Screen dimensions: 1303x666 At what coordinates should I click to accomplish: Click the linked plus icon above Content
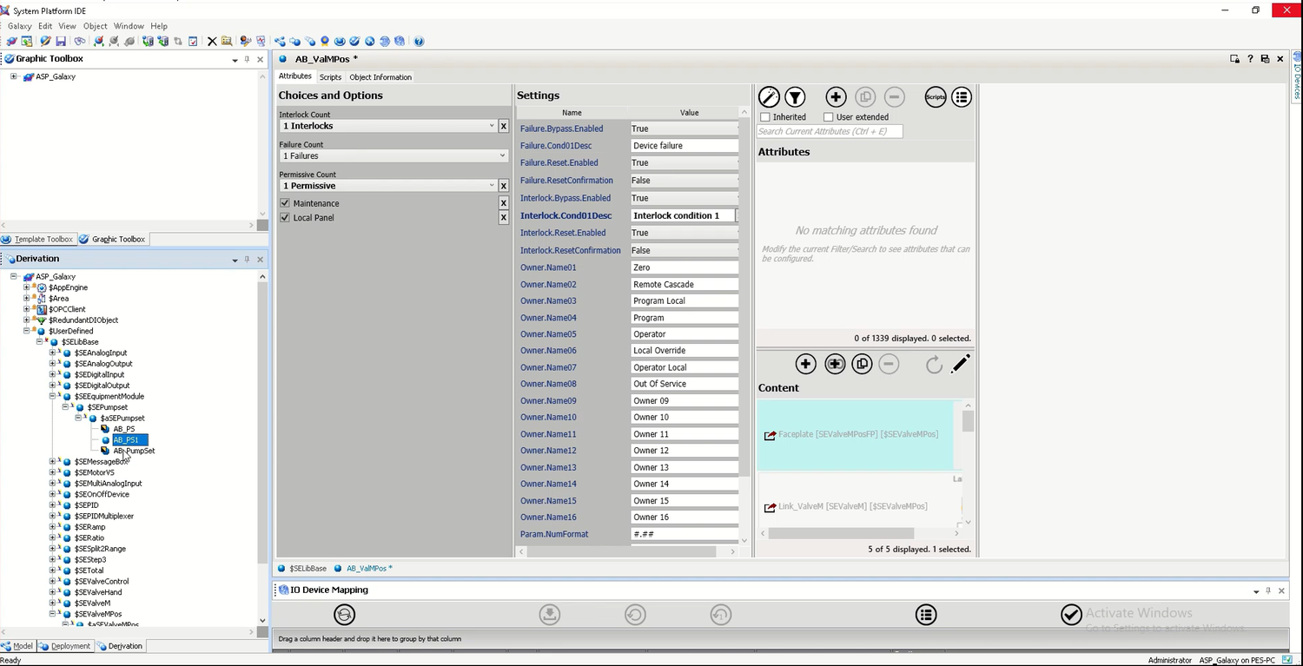click(x=835, y=364)
